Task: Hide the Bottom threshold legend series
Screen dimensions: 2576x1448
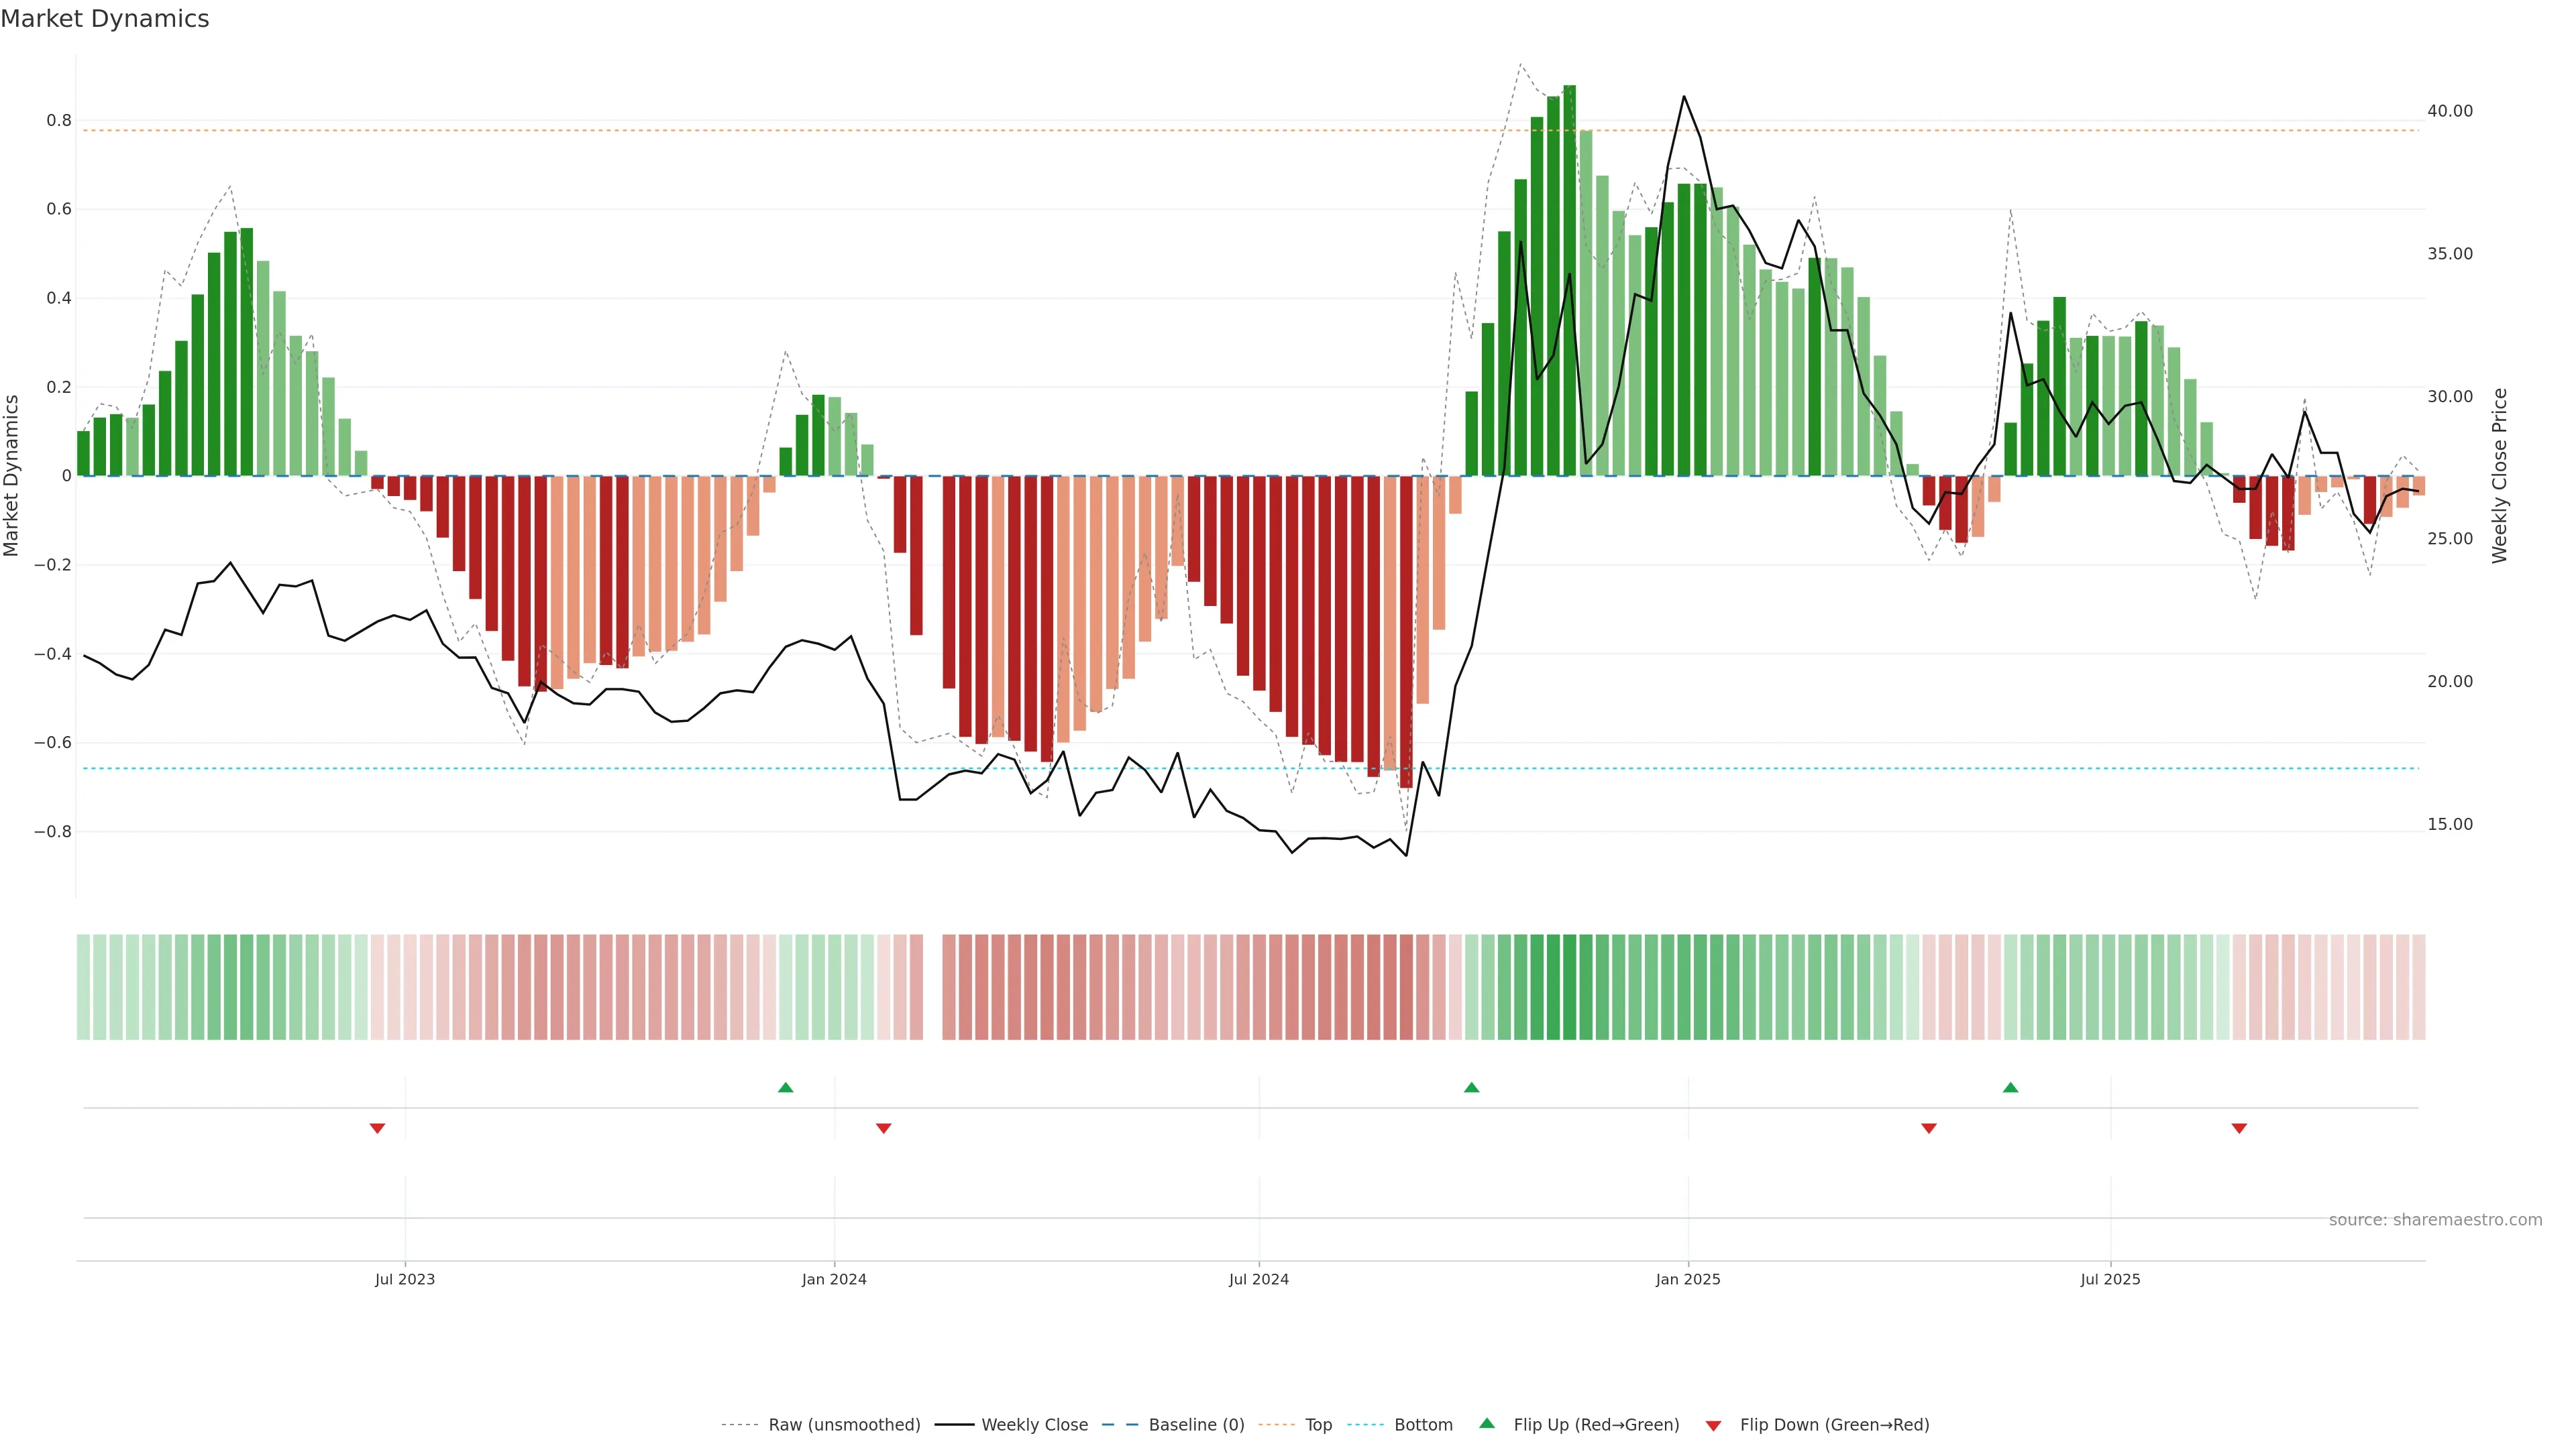Action: tap(1423, 1425)
